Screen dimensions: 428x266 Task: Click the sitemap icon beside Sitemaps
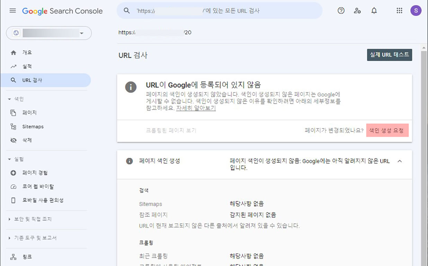point(14,127)
